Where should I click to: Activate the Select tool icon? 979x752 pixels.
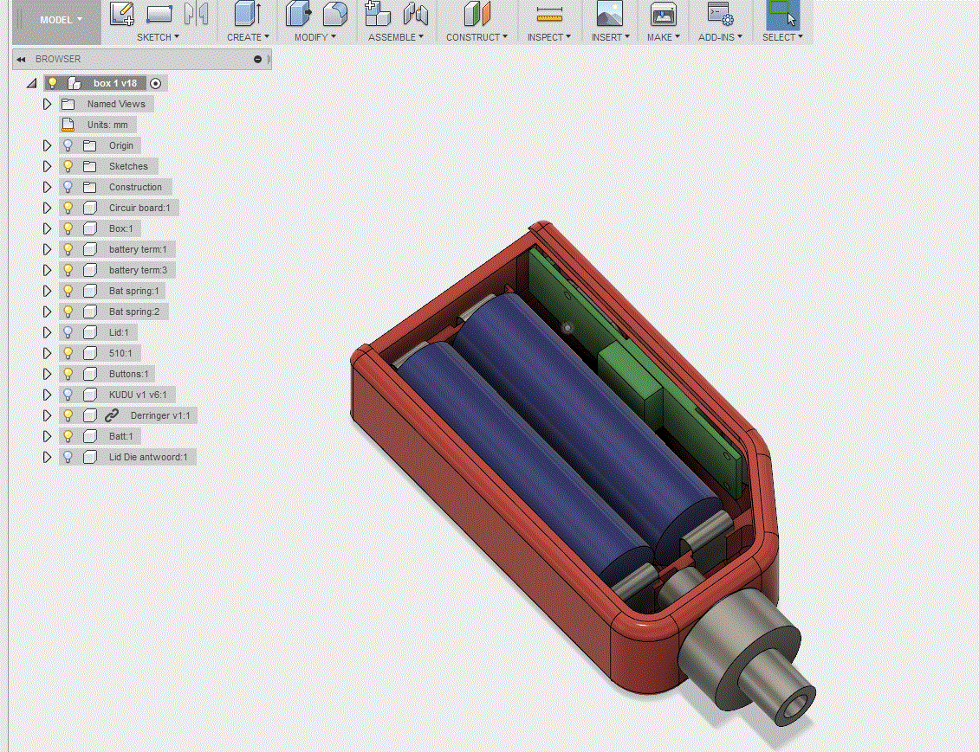[x=782, y=15]
